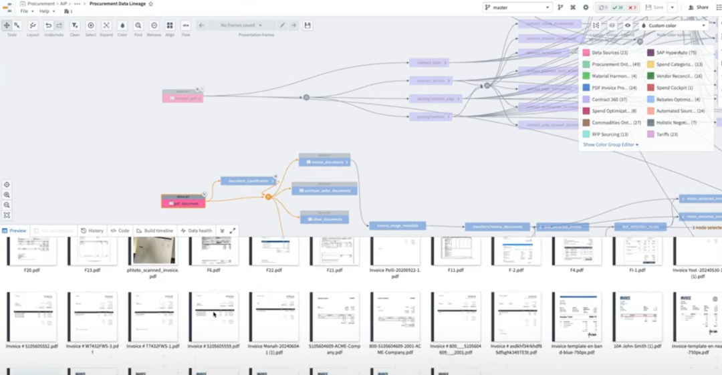This screenshot has height=375, width=722.
Task: Click the legend Group icon
Action: [x=612, y=25]
